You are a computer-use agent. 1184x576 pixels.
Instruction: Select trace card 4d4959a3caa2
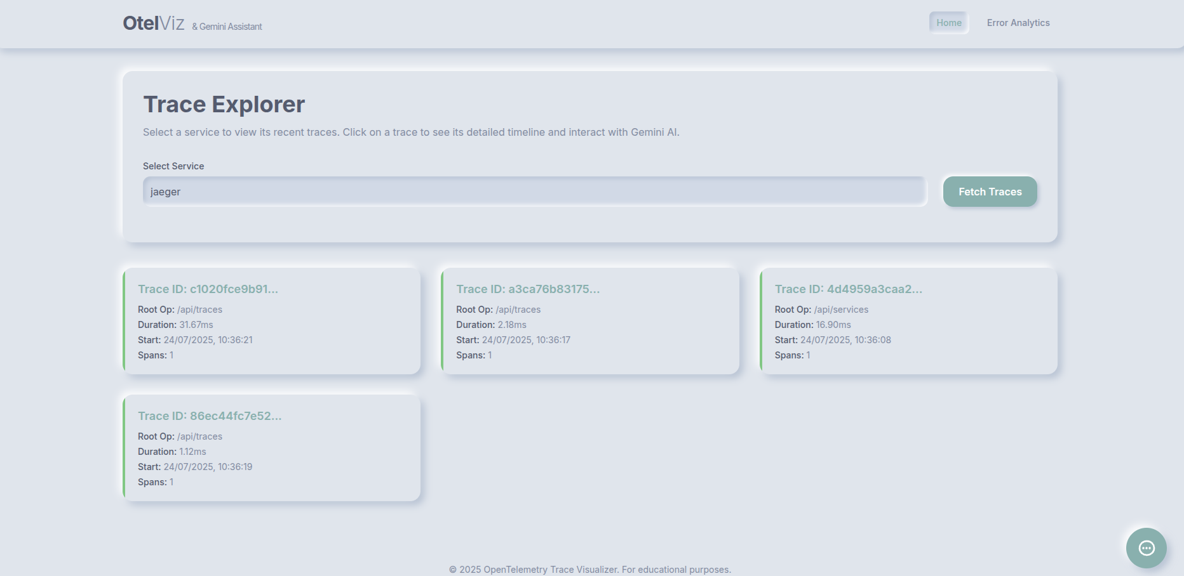908,321
